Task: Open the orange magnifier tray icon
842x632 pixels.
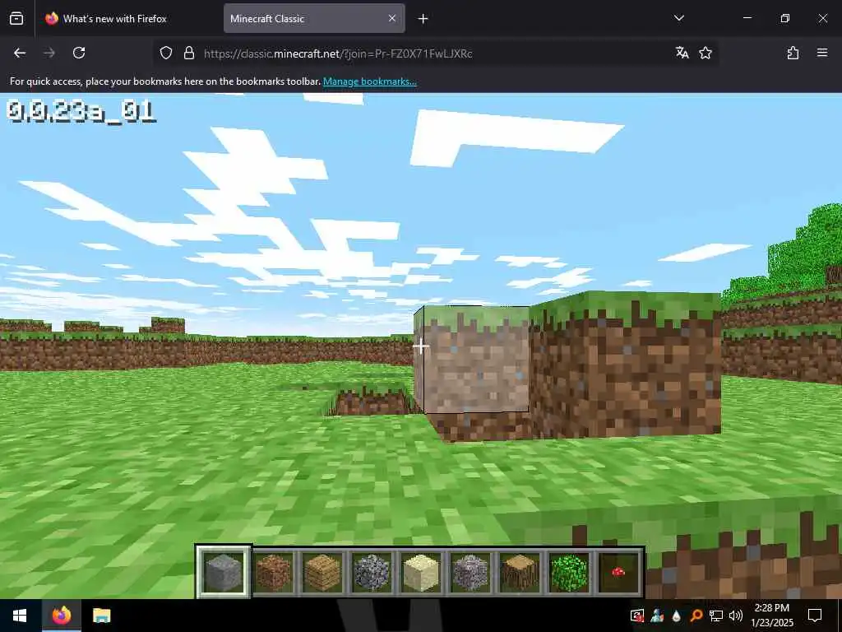Action: point(696,616)
